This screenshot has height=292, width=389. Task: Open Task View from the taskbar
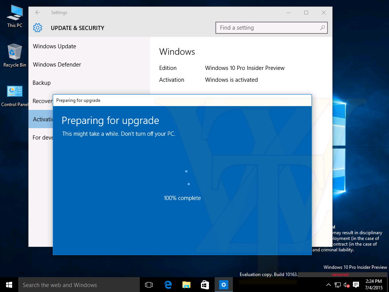(x=149, y=285)
